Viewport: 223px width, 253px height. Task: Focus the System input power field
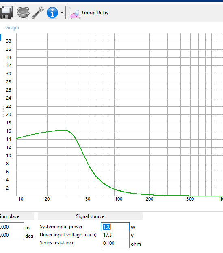(115, 227)
